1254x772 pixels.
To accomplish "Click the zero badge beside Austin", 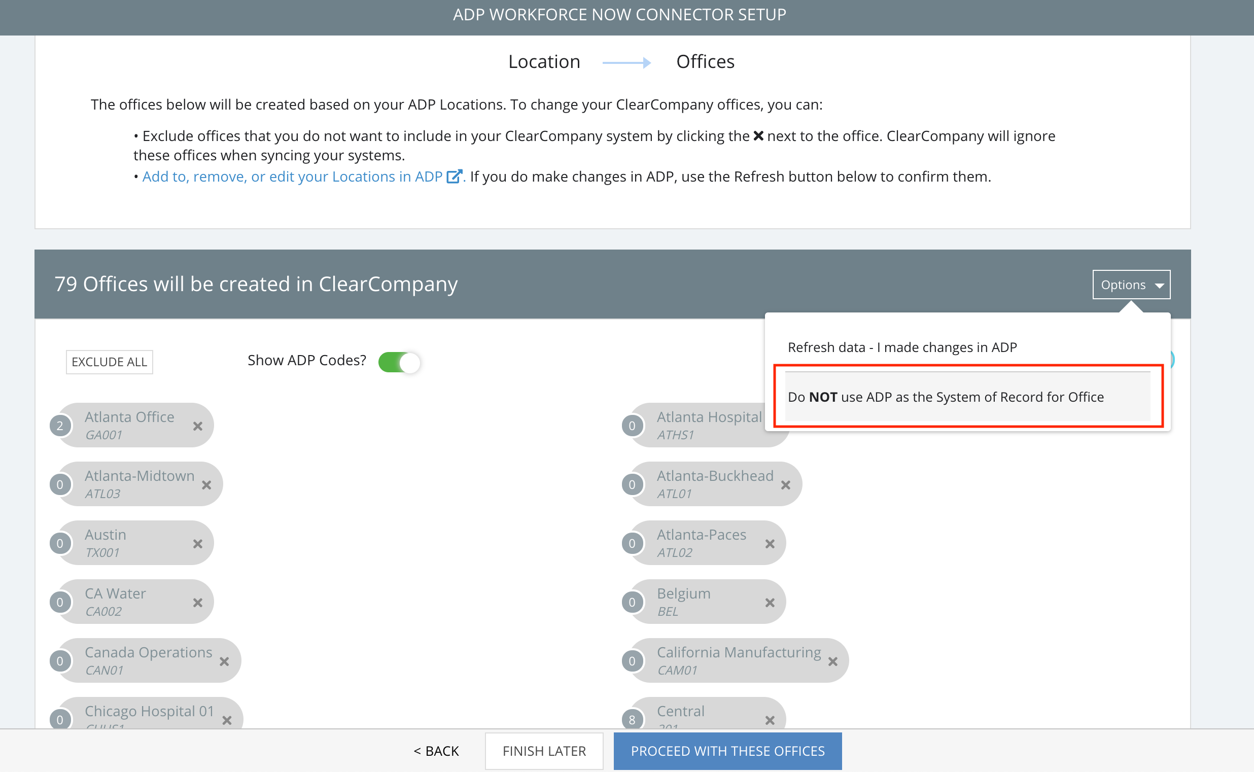I will [x=60, y=543].
